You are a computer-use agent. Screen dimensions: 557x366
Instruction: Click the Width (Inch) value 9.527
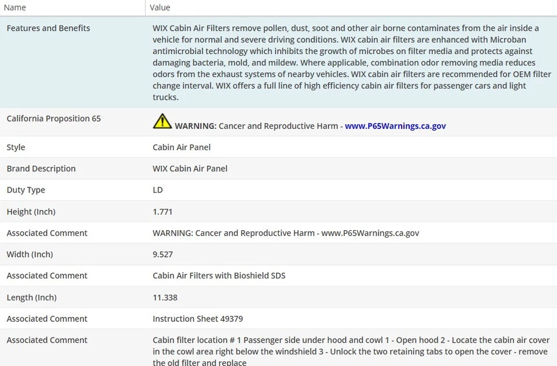pos(162,254)
